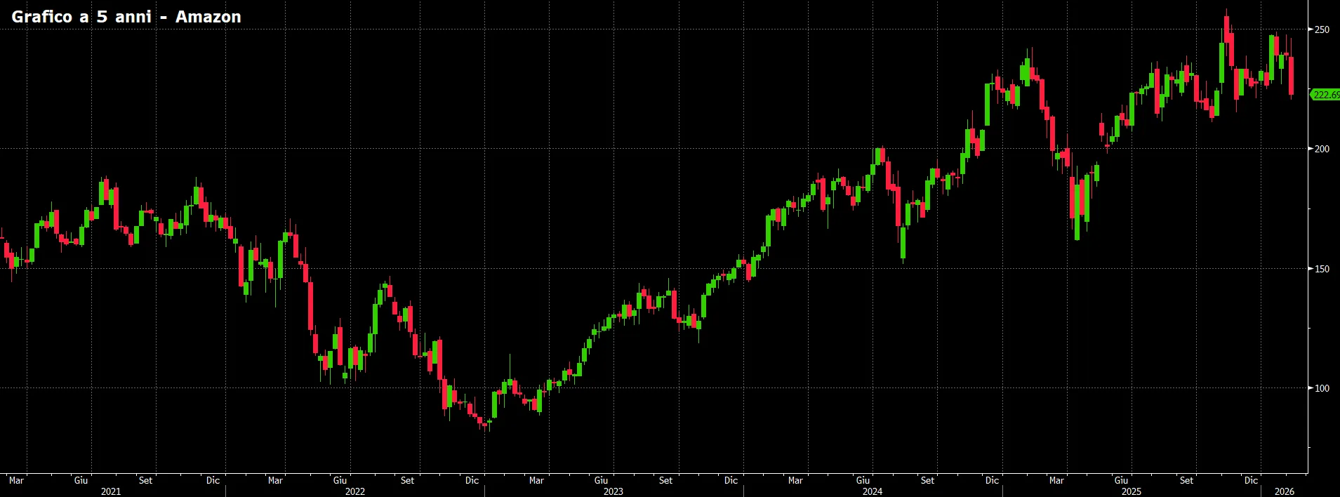Screen dimensions: 1340x497
Task: Select the 100 price axis label
Action: coord(1322,388)
